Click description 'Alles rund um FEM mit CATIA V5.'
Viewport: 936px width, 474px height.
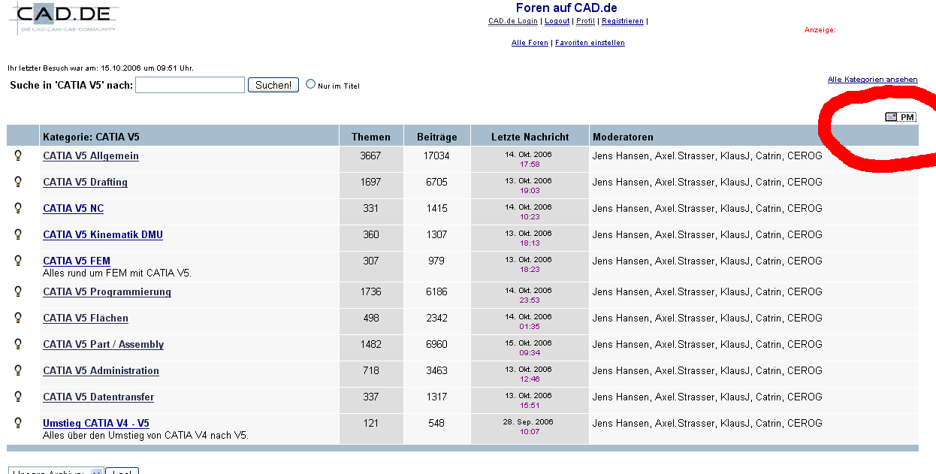[117, 273]
